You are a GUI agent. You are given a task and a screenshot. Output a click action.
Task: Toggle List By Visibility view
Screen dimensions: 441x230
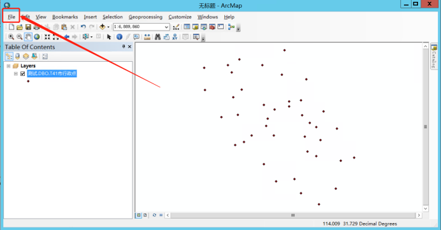26,57
